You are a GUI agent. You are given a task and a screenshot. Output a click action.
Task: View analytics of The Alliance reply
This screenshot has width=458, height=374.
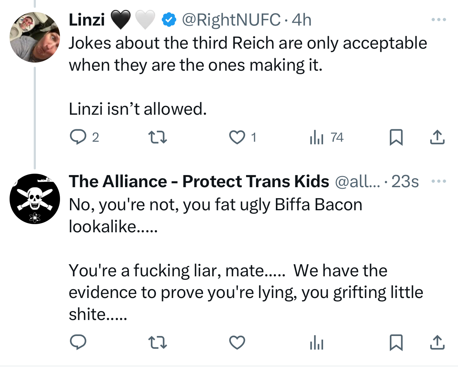click(317, 343)
